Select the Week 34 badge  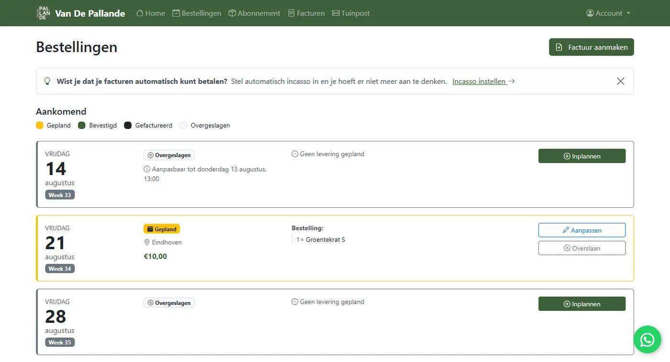[60, 269]
